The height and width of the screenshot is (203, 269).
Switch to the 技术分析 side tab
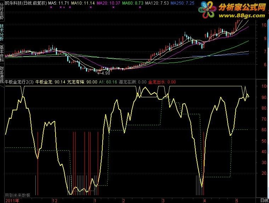point(2,33)
